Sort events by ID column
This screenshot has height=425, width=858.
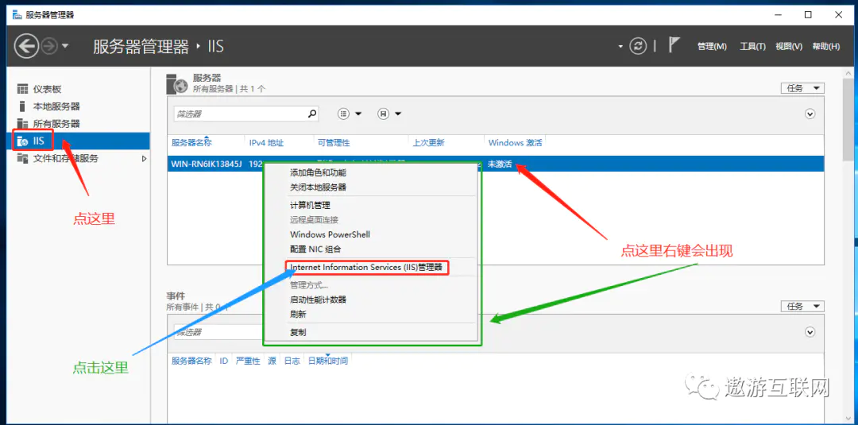224,361
